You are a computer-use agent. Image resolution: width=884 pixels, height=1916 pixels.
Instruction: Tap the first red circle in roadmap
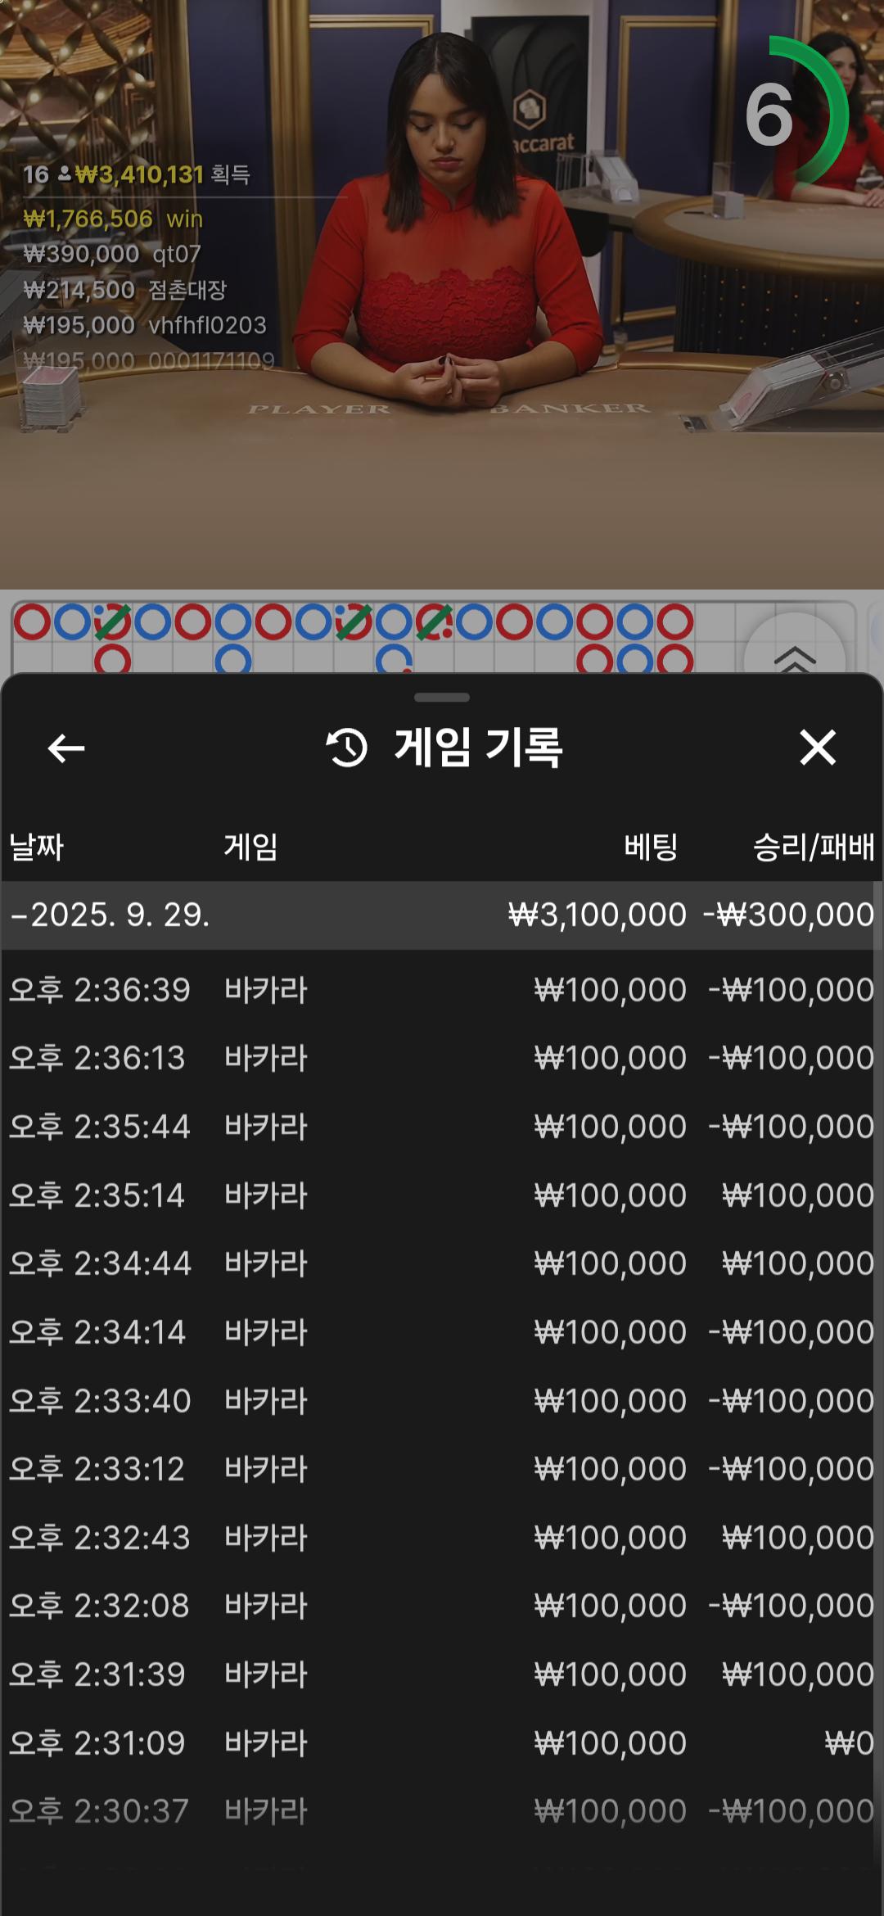click(x=32, y=622)
